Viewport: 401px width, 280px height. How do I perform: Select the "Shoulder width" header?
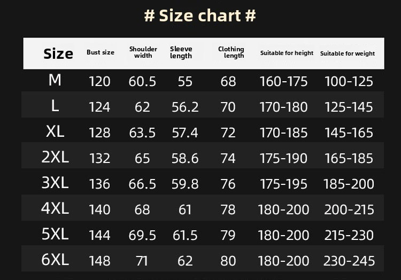[x=143, y=52]
